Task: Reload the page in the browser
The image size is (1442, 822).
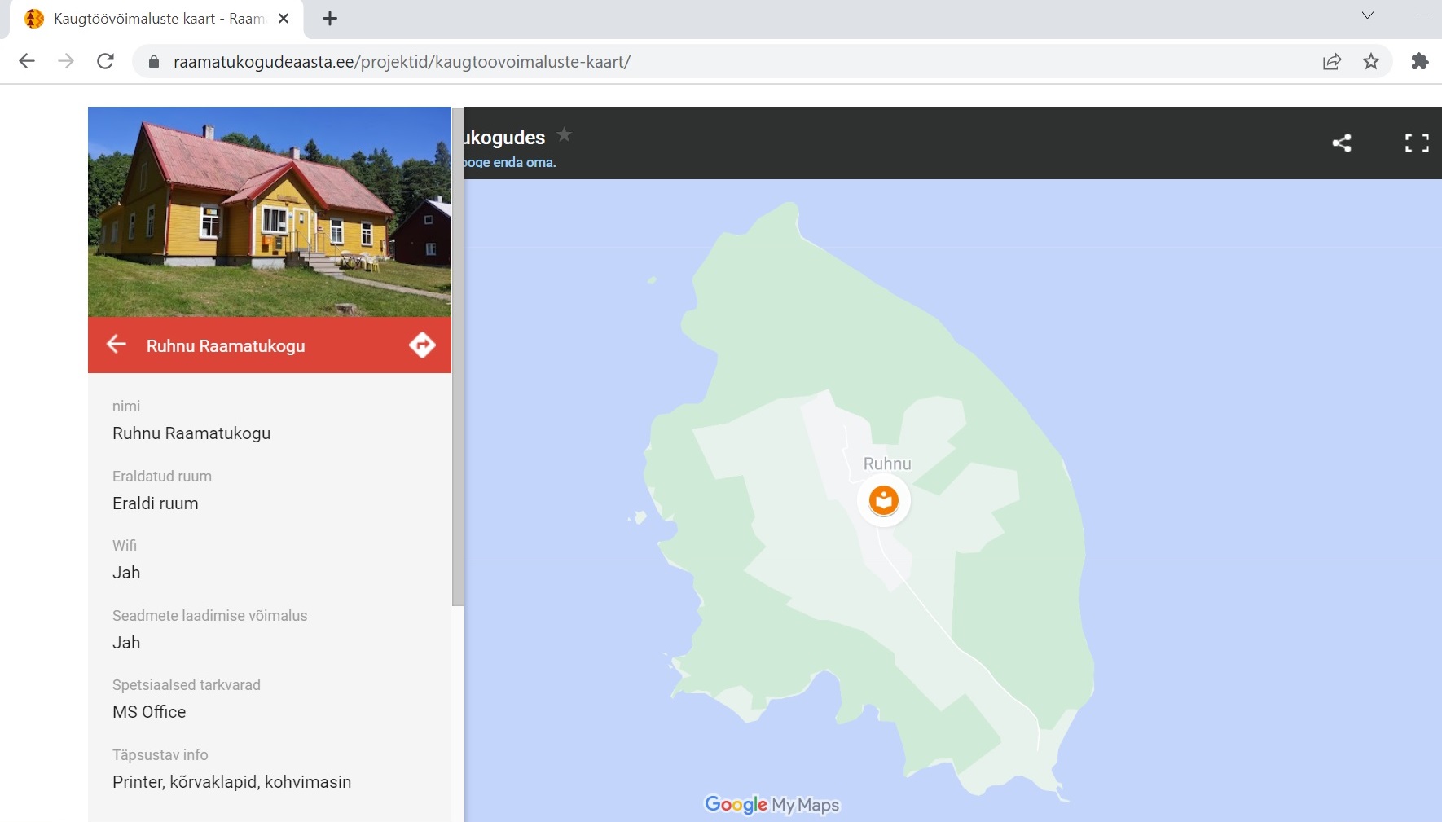Action: (x=105, y=61)
